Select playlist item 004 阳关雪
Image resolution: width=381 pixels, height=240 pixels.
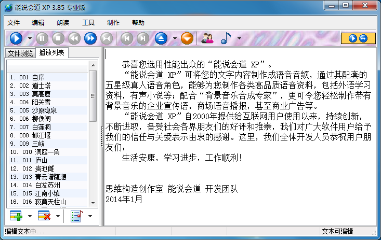coord(48,102)
